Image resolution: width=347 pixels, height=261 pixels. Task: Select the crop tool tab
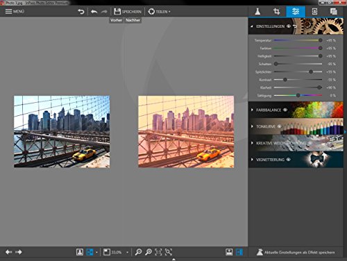(277, 11)
